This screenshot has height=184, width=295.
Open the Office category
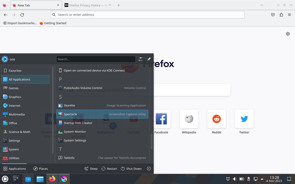tap(25, 123)
